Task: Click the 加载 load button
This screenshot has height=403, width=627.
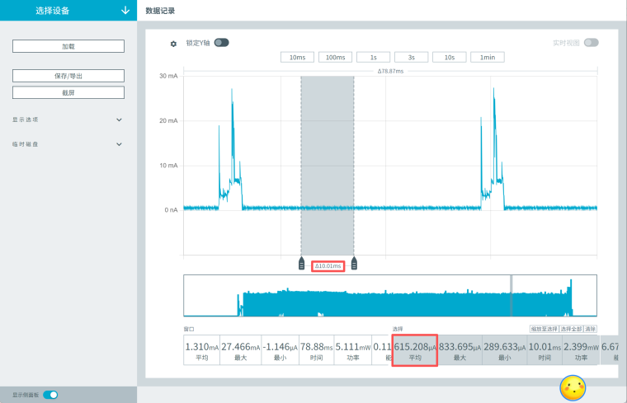Action: 68,46
